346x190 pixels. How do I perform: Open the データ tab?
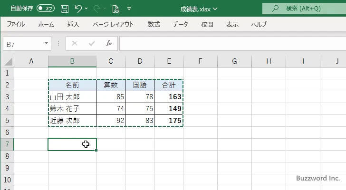pos(180,24)
